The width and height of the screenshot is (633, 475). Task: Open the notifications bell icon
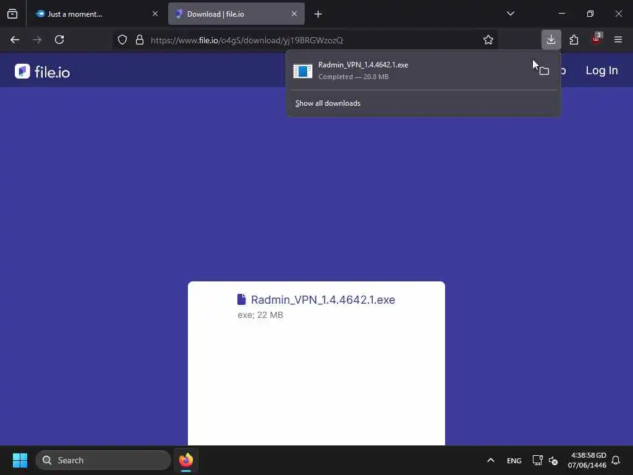click(x=616, y=460)
